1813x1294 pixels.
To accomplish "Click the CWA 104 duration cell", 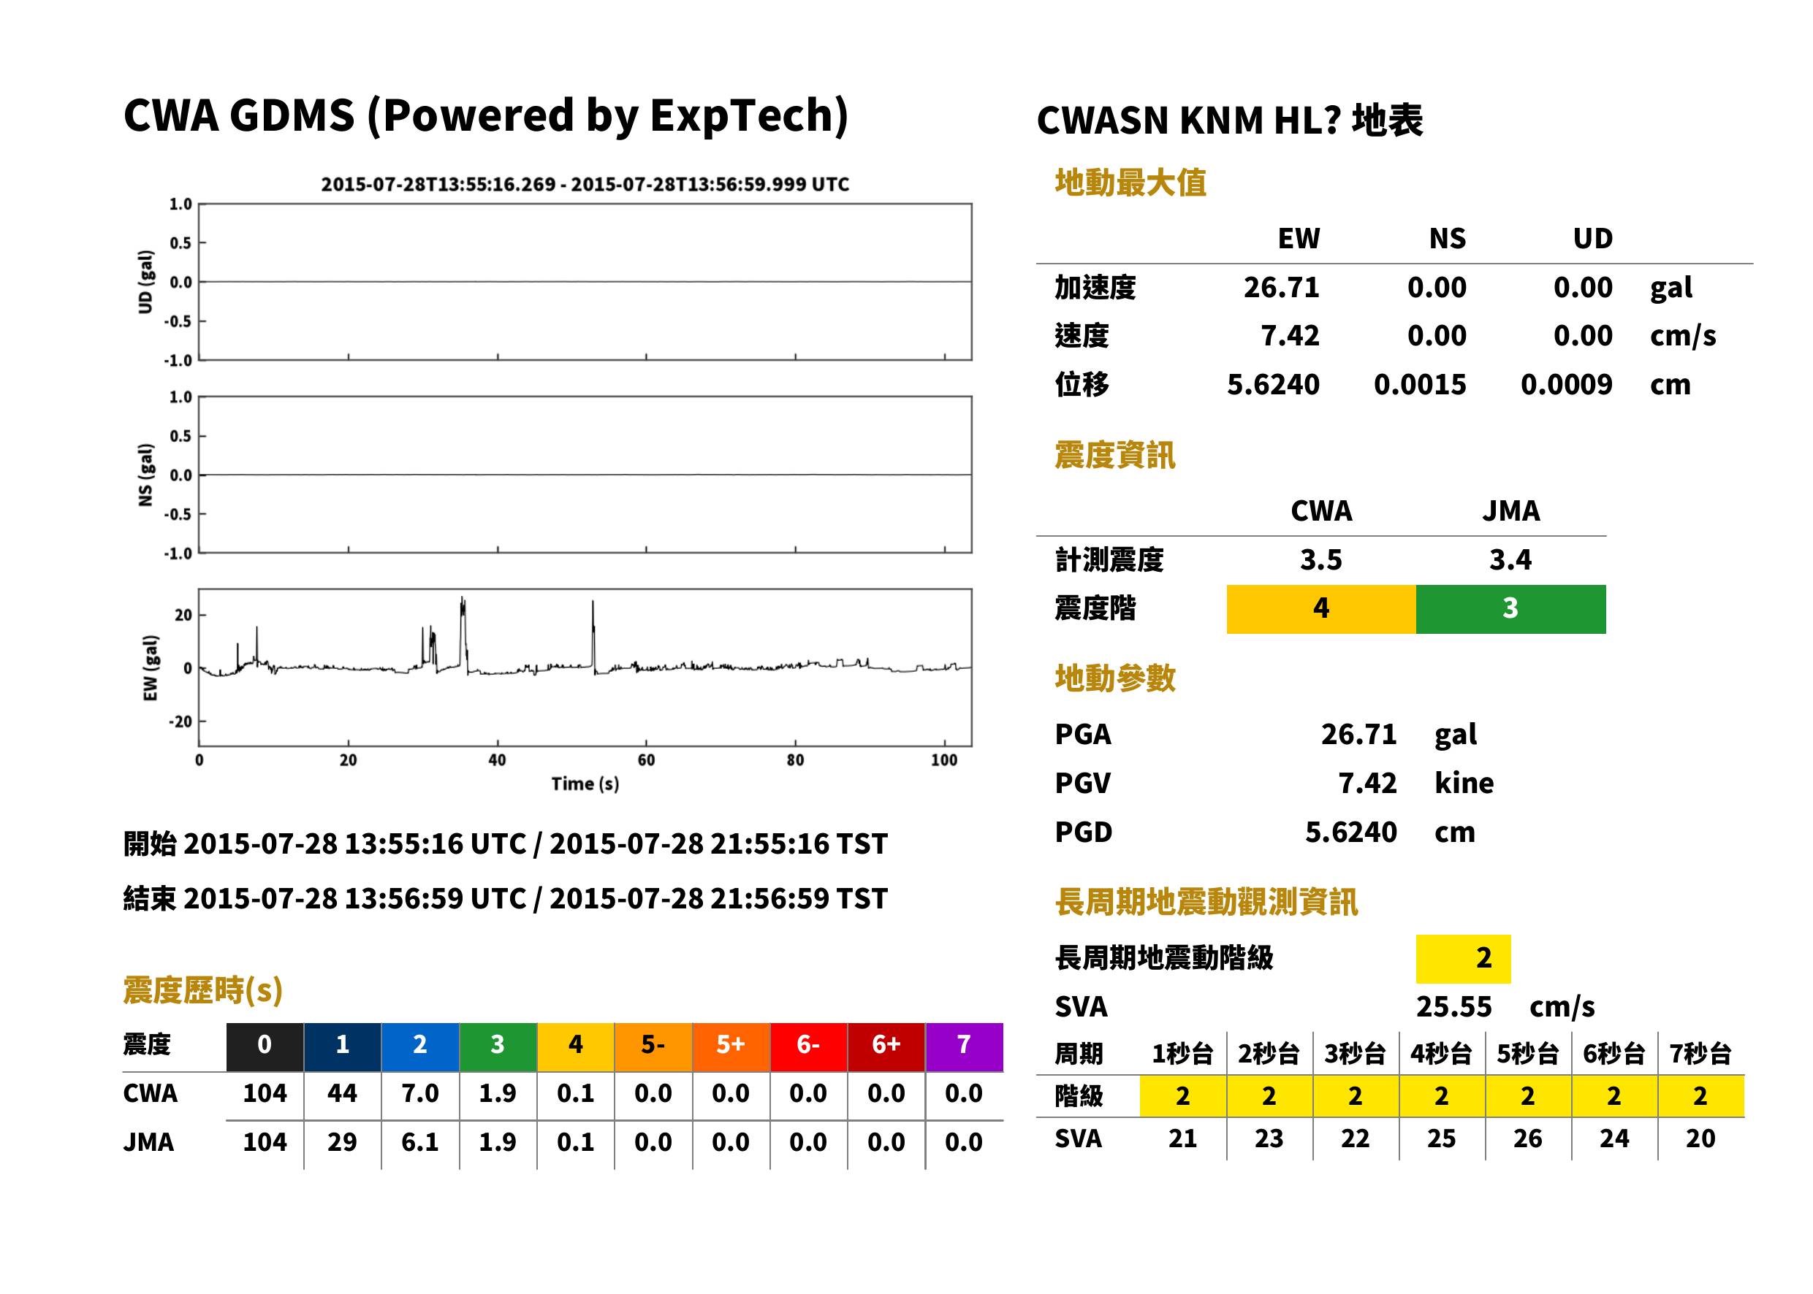I will 265,1093.
